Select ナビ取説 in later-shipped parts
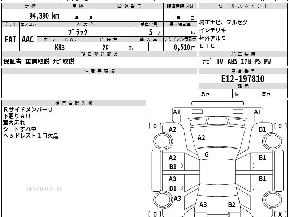The image size is (289, 217). tap(64, 61)
